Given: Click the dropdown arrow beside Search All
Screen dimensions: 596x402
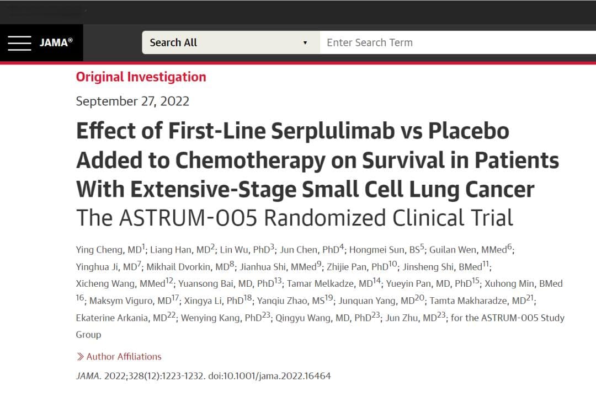Looking at the screenshot, I should click(305, 42).
